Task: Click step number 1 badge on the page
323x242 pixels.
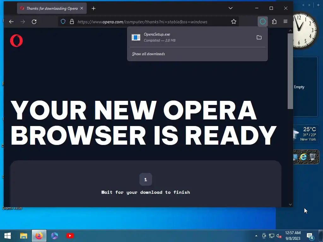Action: coord(146,179)
